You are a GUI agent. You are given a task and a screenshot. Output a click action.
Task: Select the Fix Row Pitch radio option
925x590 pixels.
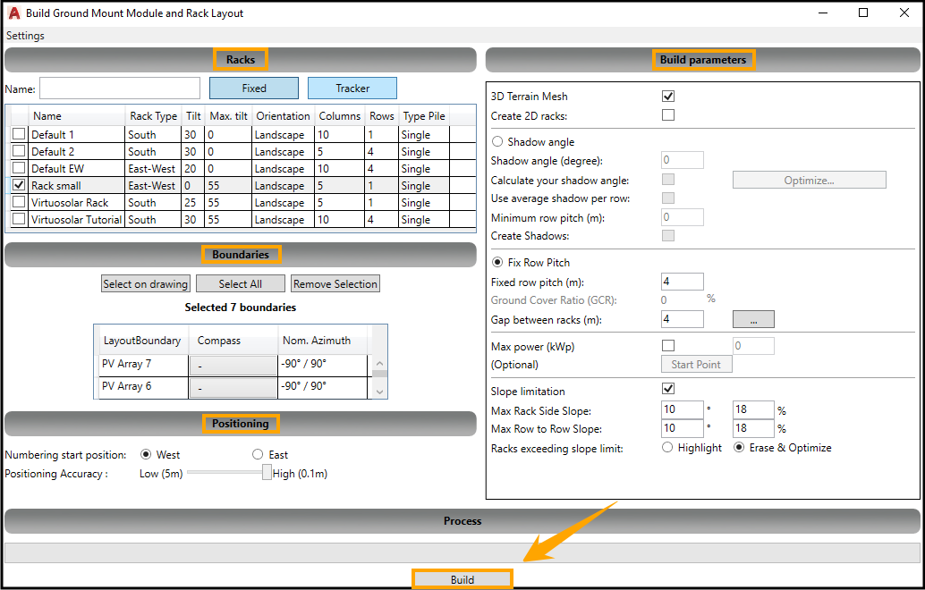coord(497,262)
